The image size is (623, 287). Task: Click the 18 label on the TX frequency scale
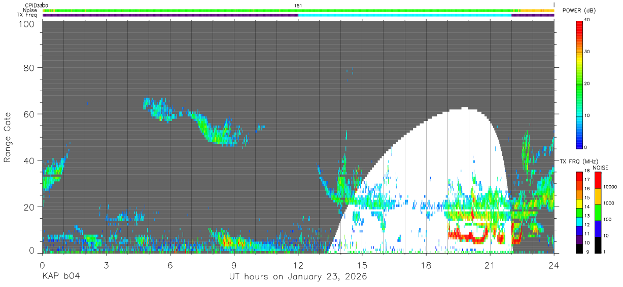point(588,171)
